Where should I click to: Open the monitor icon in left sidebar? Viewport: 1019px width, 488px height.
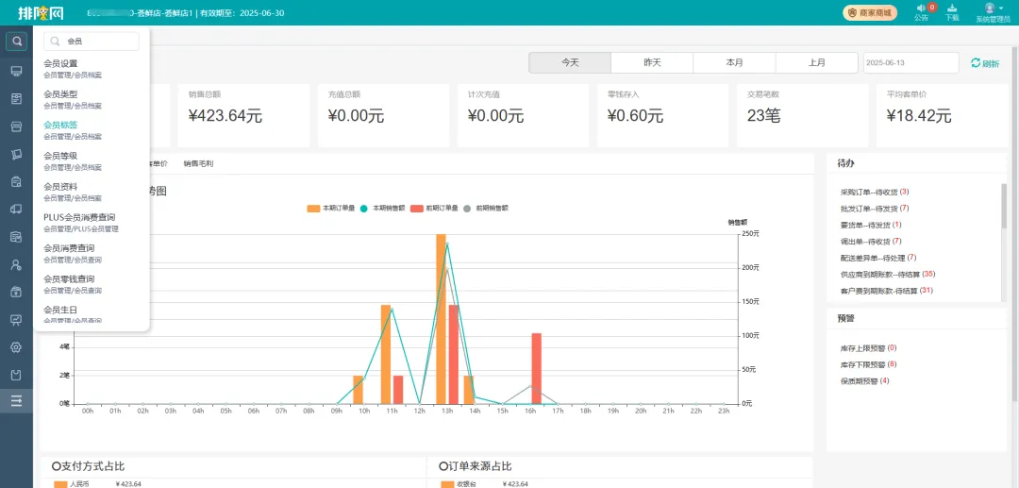coord(16,72)
